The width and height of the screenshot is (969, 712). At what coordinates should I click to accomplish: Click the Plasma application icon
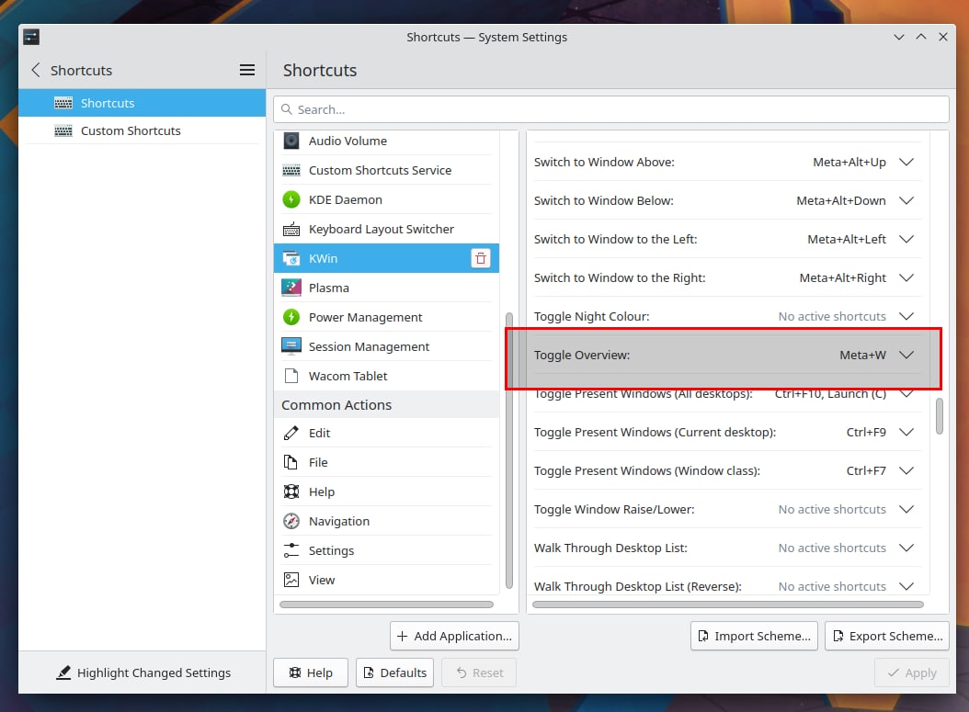click(291, 288)
